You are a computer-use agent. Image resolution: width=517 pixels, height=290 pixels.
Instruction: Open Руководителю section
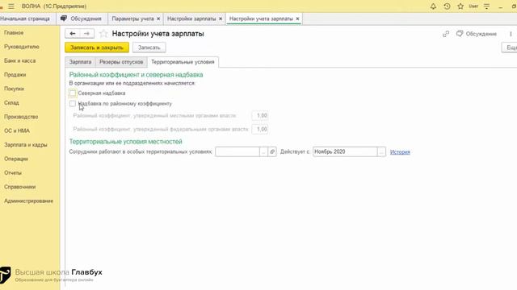coord(22,47)
